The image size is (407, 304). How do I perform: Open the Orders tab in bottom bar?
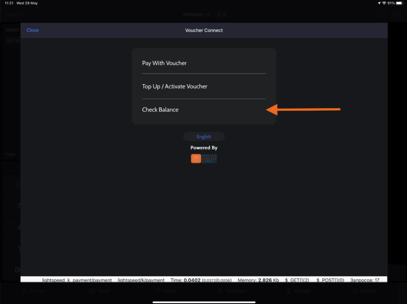pyautogui.click(x=166, y=291)
